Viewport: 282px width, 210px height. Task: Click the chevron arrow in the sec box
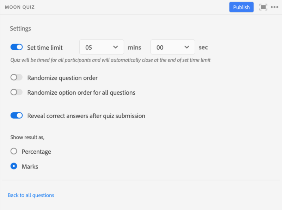click(186, 47)
